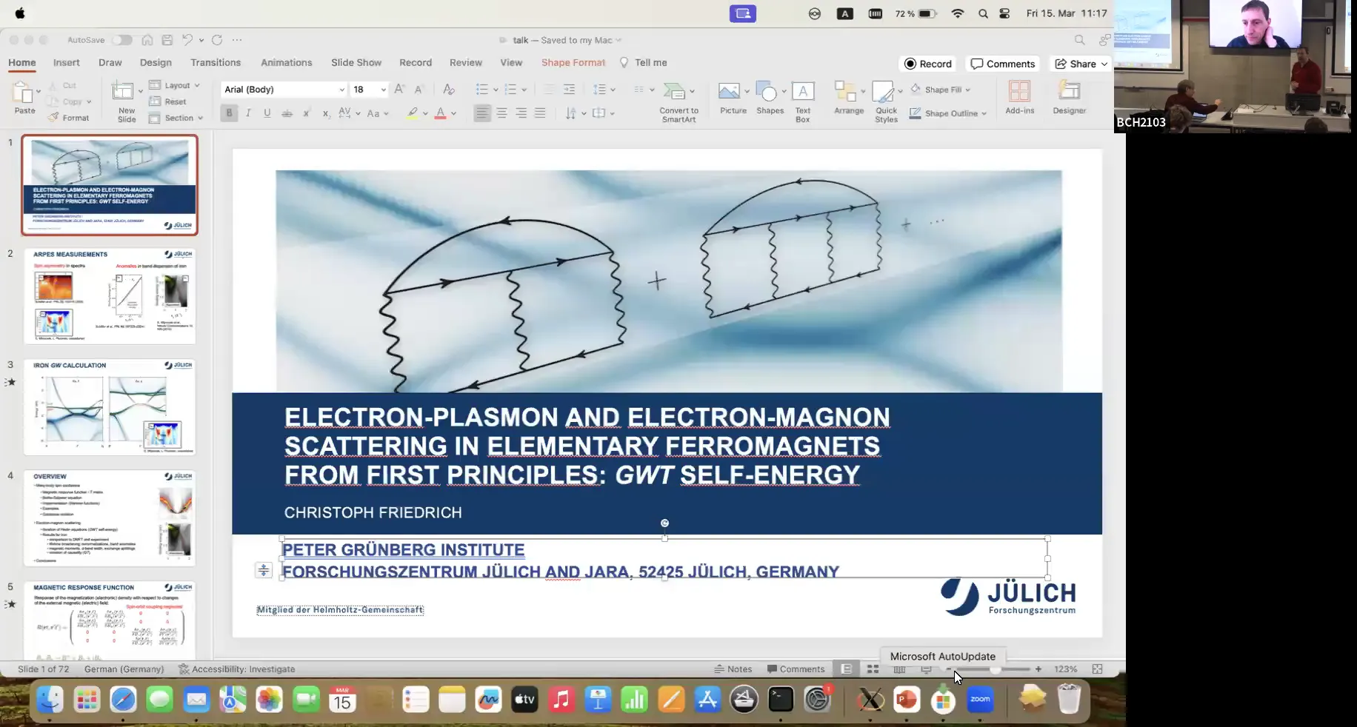
Task: Click the Save icon in title bar
Action: click(x=167, y=40)
